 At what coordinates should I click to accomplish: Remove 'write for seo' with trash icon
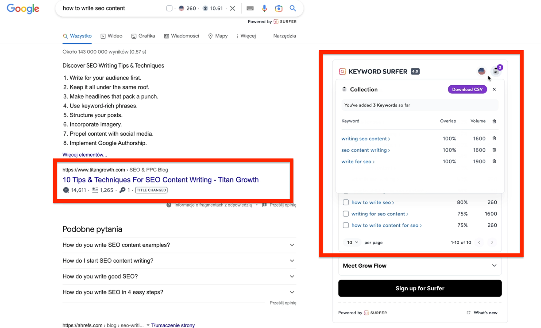[494, 161]
